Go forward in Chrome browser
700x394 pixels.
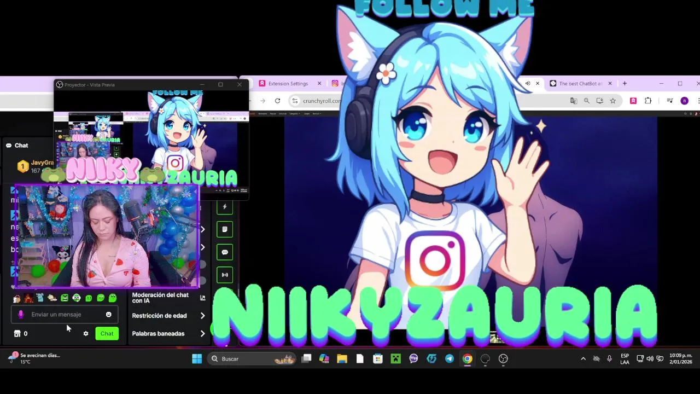(262, 101)
